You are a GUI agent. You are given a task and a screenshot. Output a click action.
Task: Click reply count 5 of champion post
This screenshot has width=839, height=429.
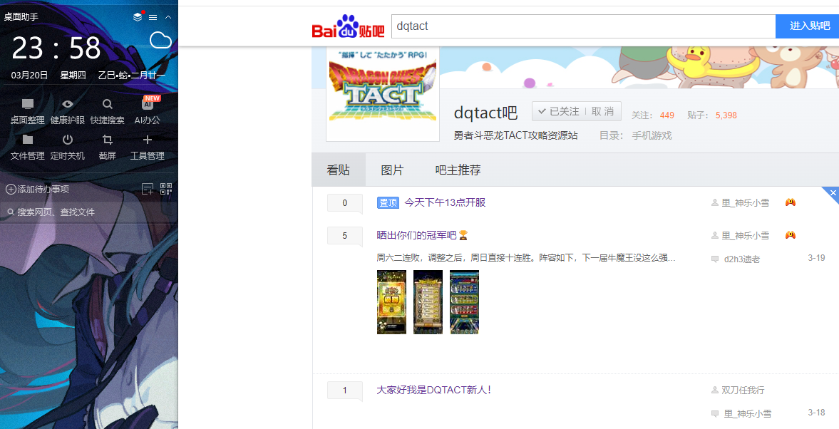(344, 235)
